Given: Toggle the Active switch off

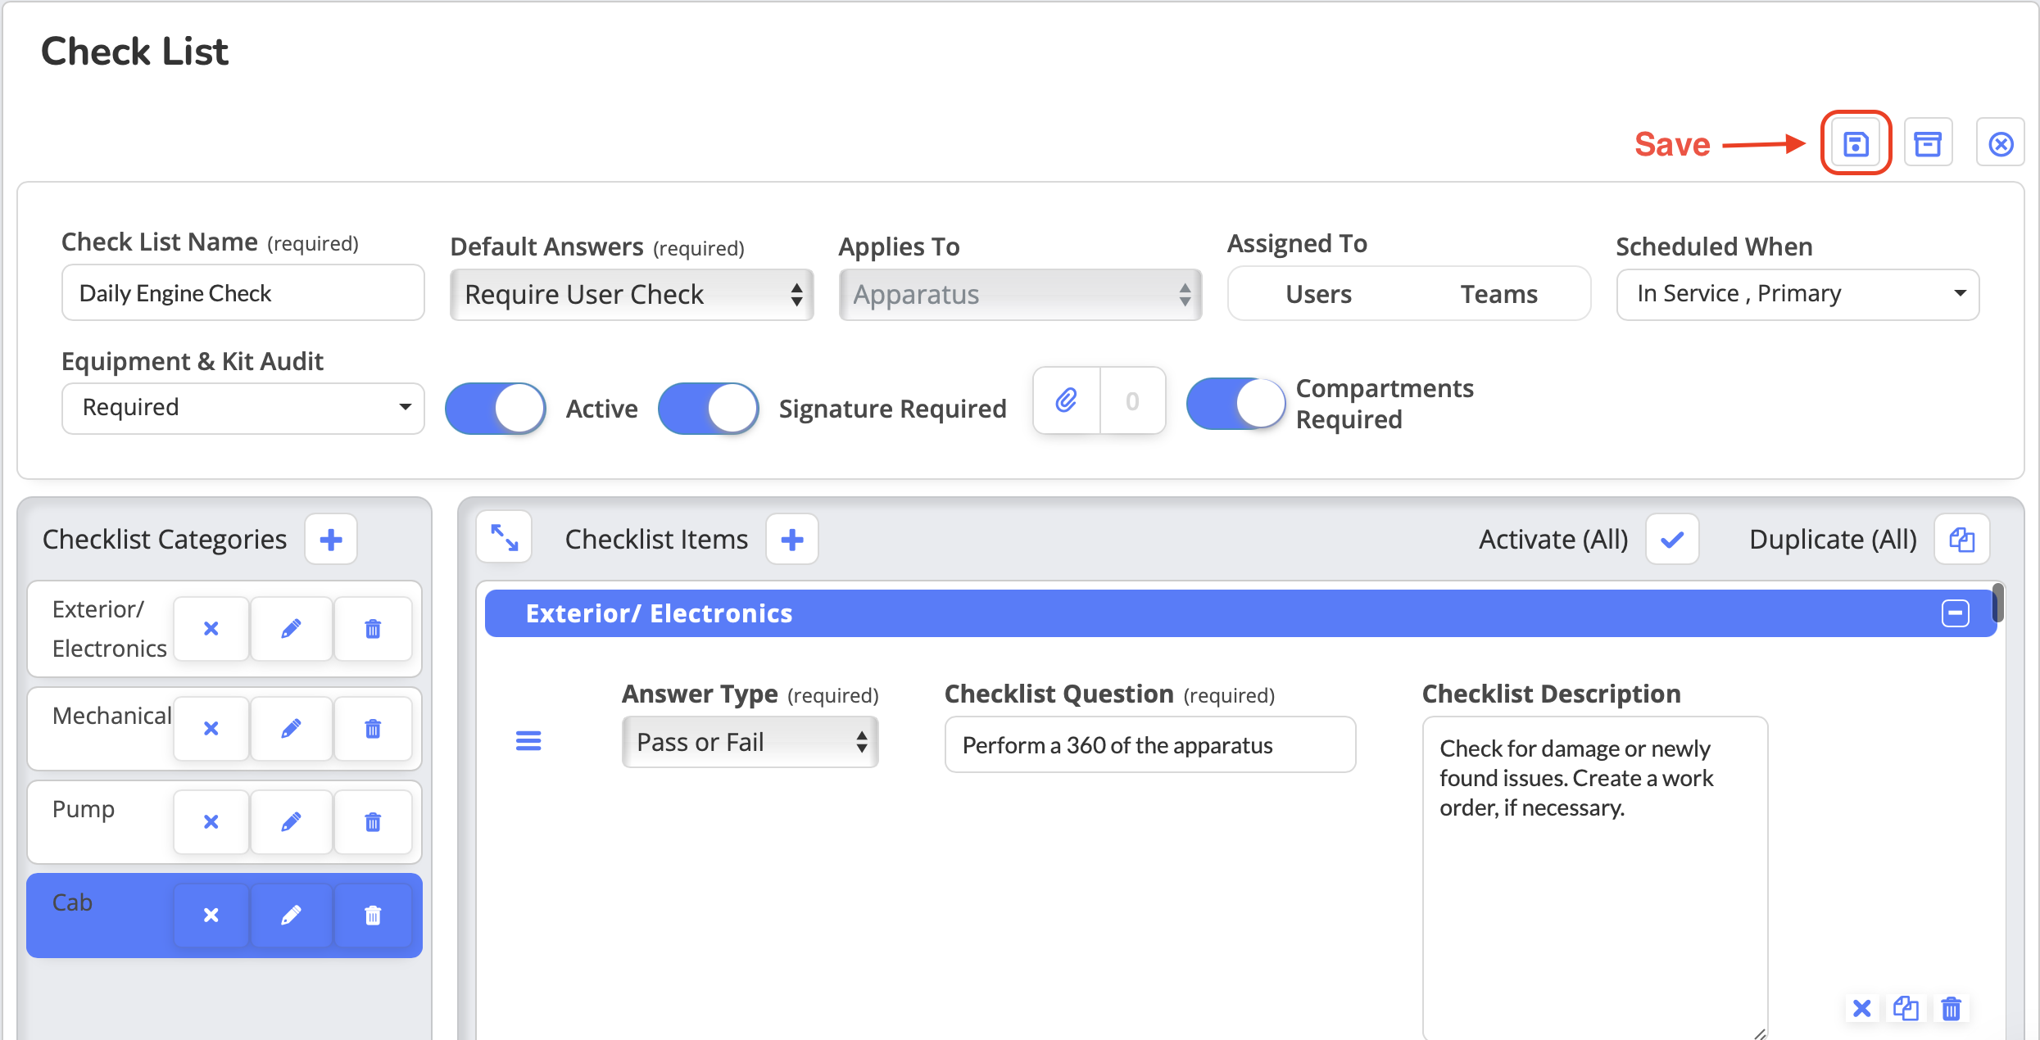Looking at the screenshot, I should point(496,408).
